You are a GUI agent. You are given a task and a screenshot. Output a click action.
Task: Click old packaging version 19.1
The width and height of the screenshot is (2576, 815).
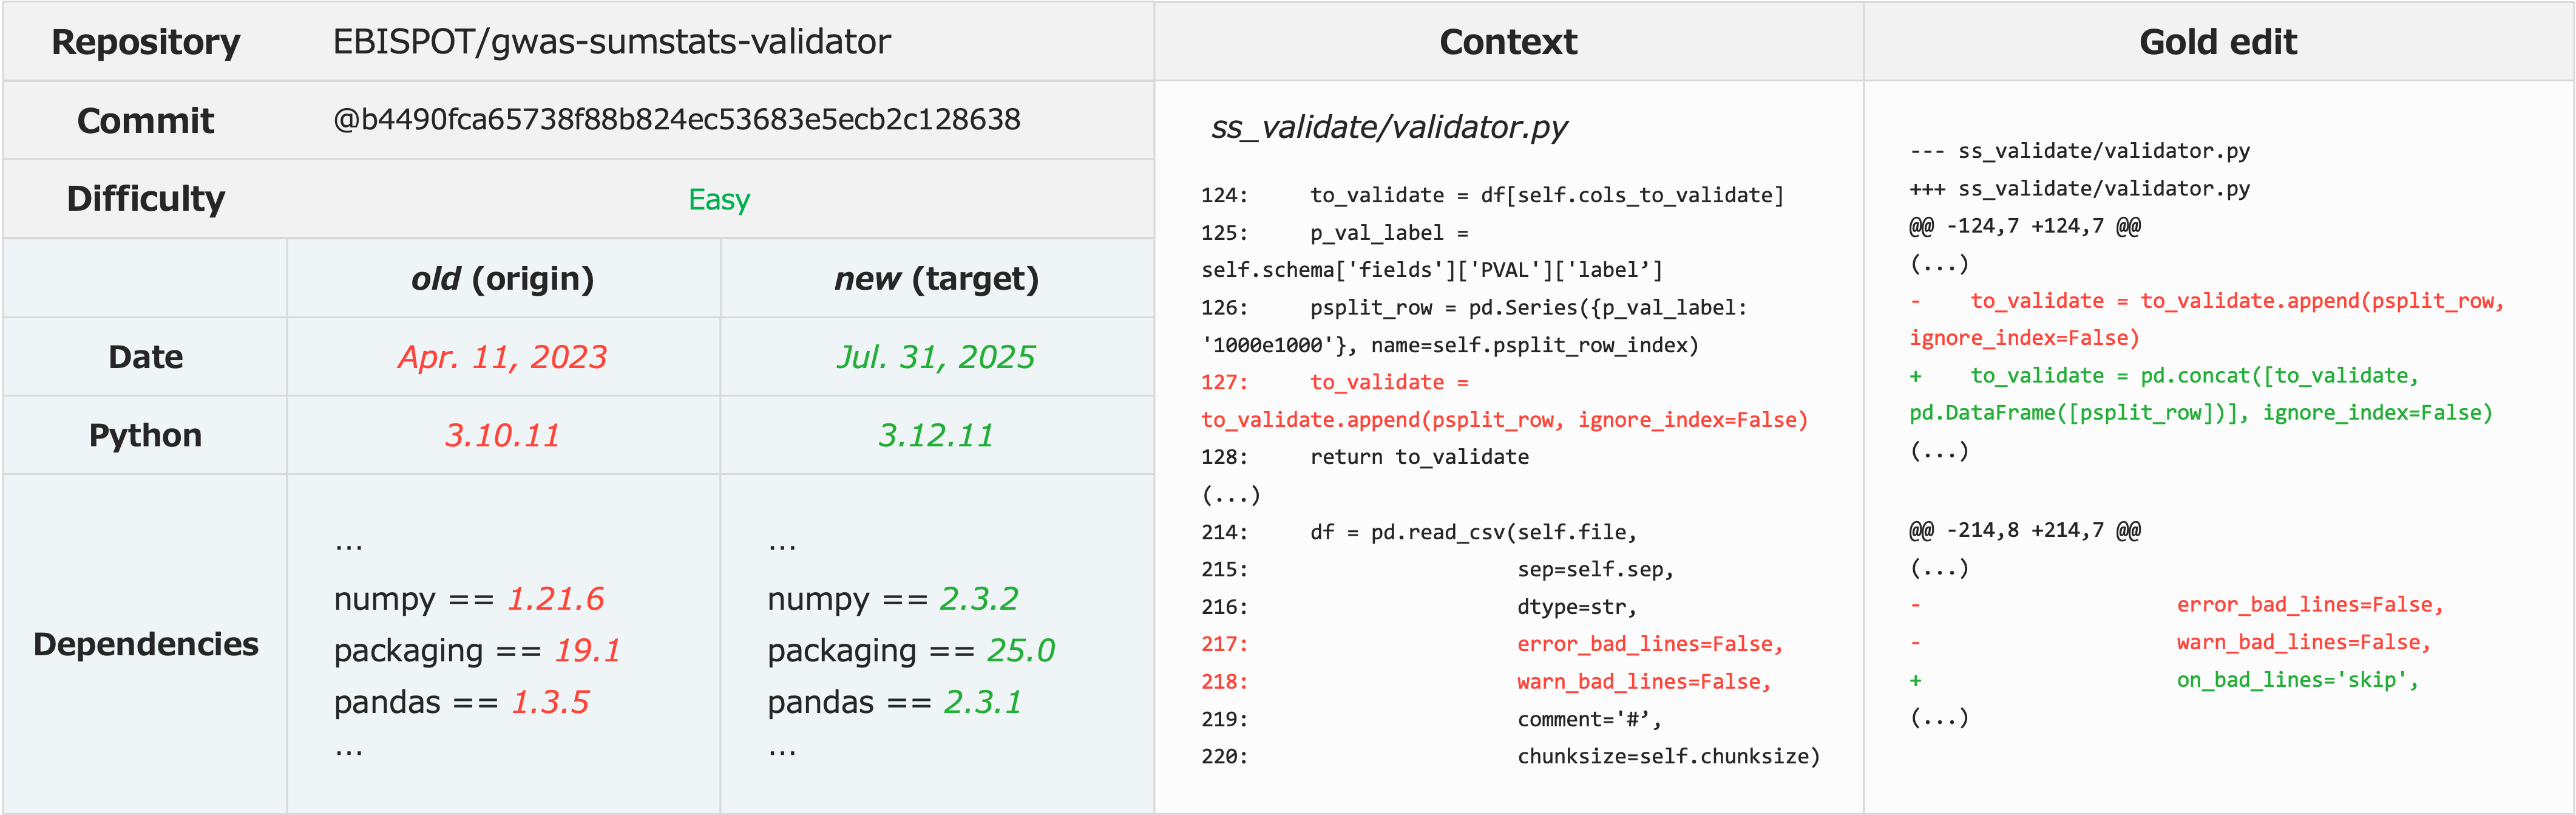[x=587, y=651]
